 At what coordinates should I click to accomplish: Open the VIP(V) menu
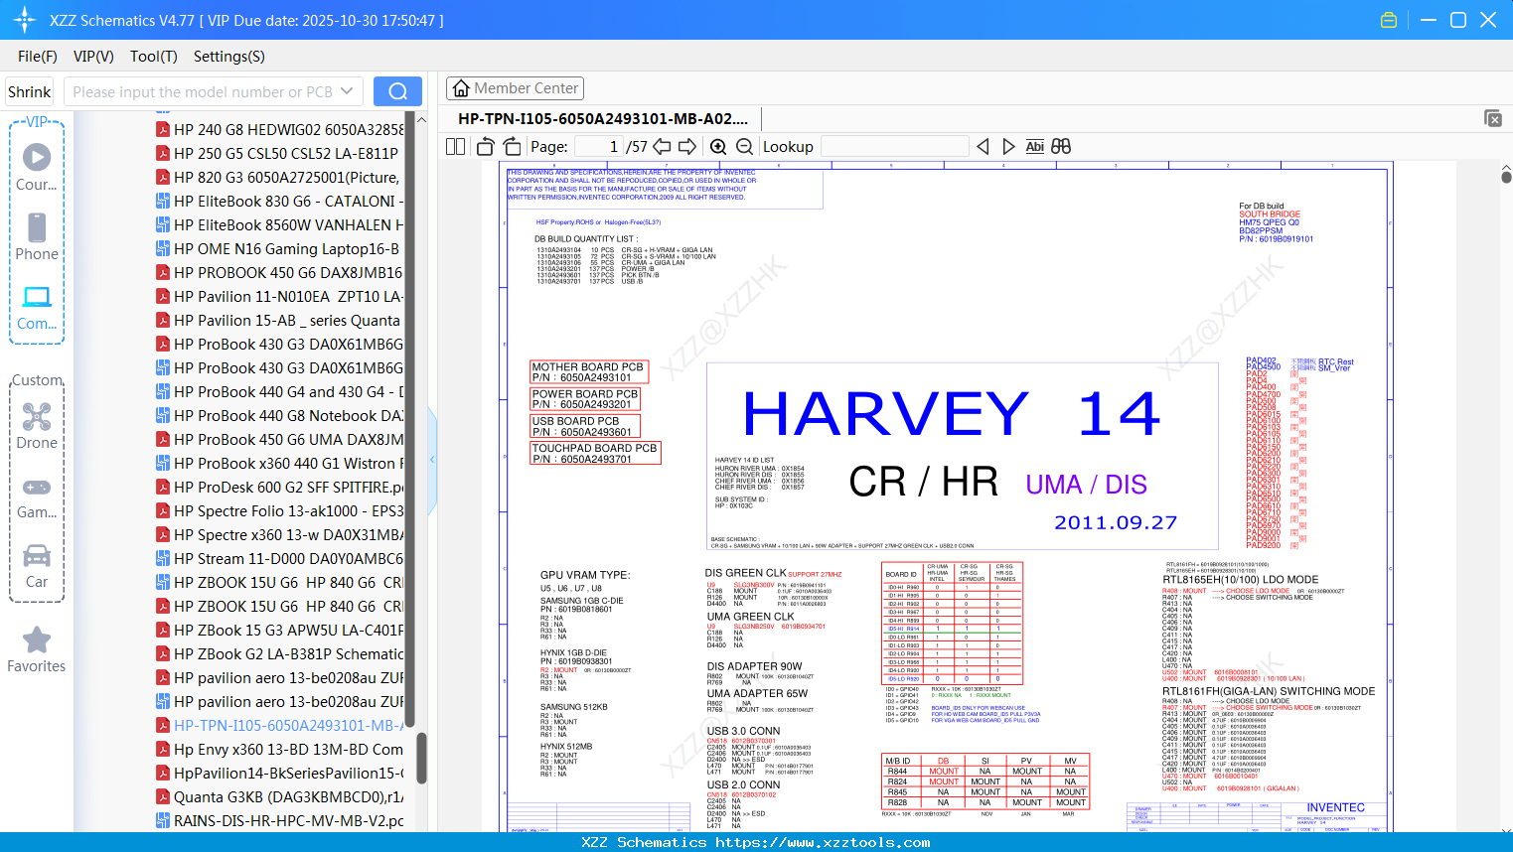point(93,57)
